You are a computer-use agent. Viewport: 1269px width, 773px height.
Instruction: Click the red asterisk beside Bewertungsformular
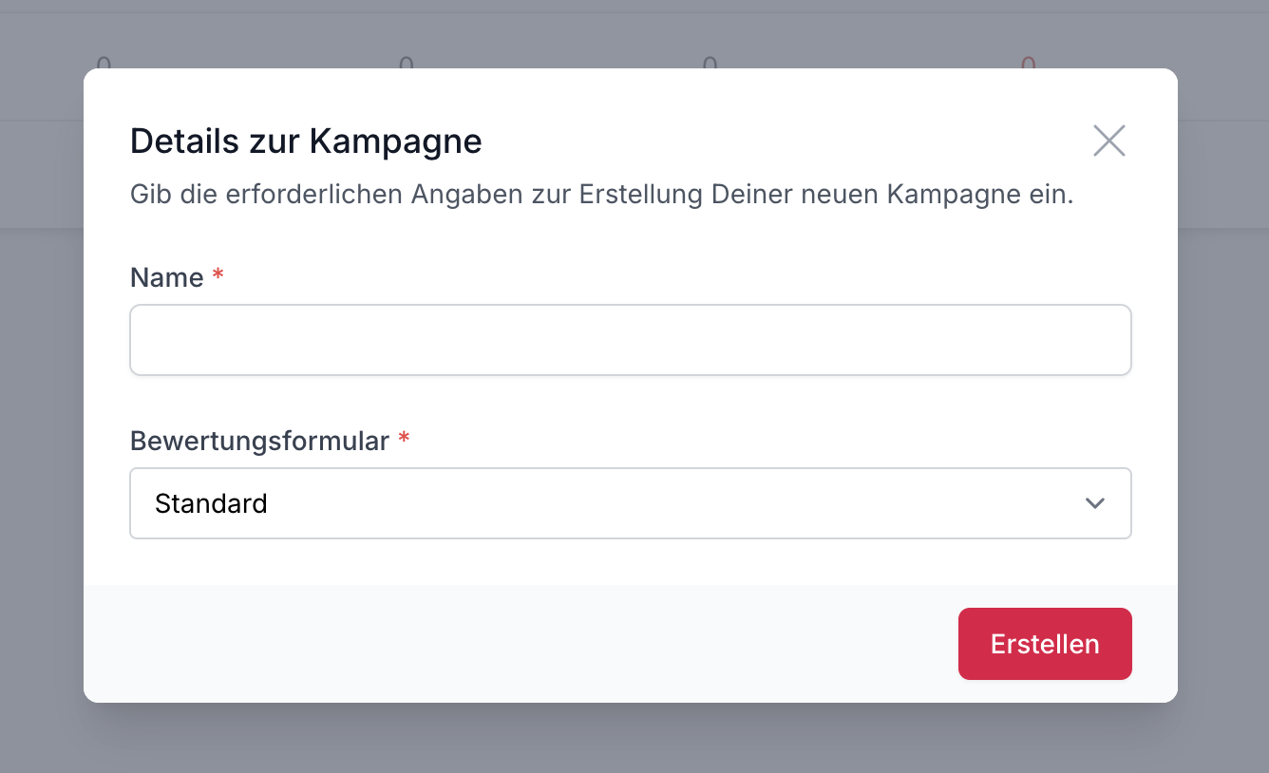coord(404,440)
